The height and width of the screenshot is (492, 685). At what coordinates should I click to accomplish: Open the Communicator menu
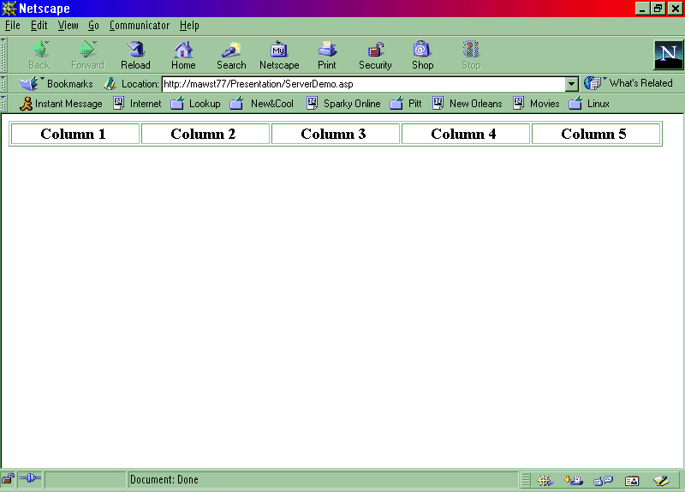tap(139, 26)
